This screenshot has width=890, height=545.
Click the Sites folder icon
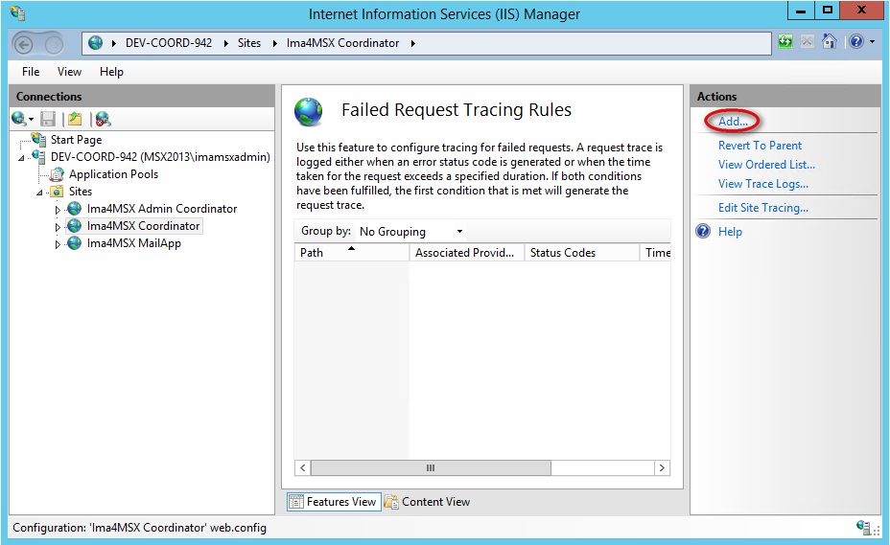pyautogui.click(x=57, y=192)
